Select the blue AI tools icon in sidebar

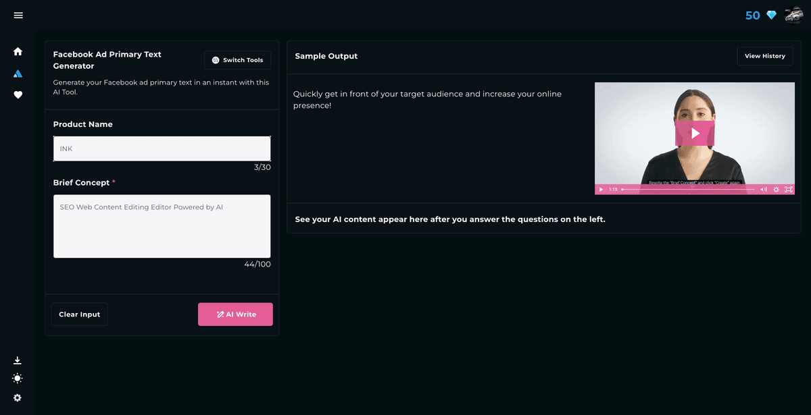[18, 74]
